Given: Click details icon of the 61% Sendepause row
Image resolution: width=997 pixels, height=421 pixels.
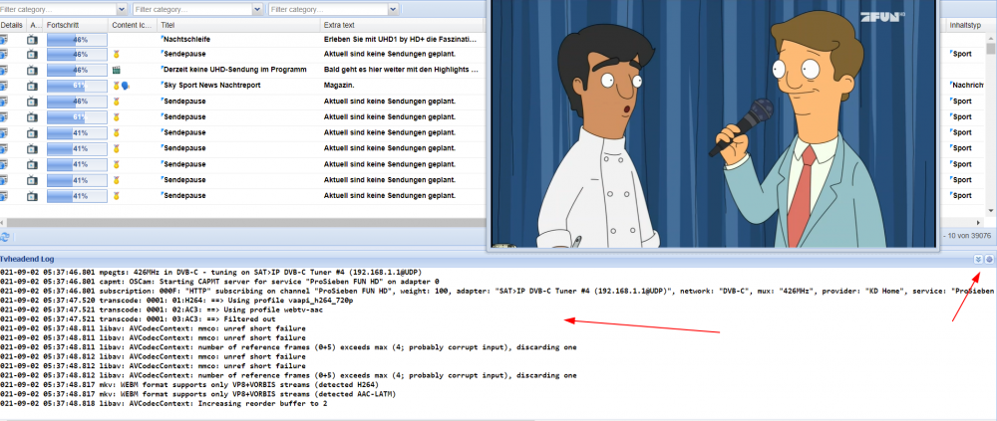Looking at the screenshot, I should click(4, 116).
